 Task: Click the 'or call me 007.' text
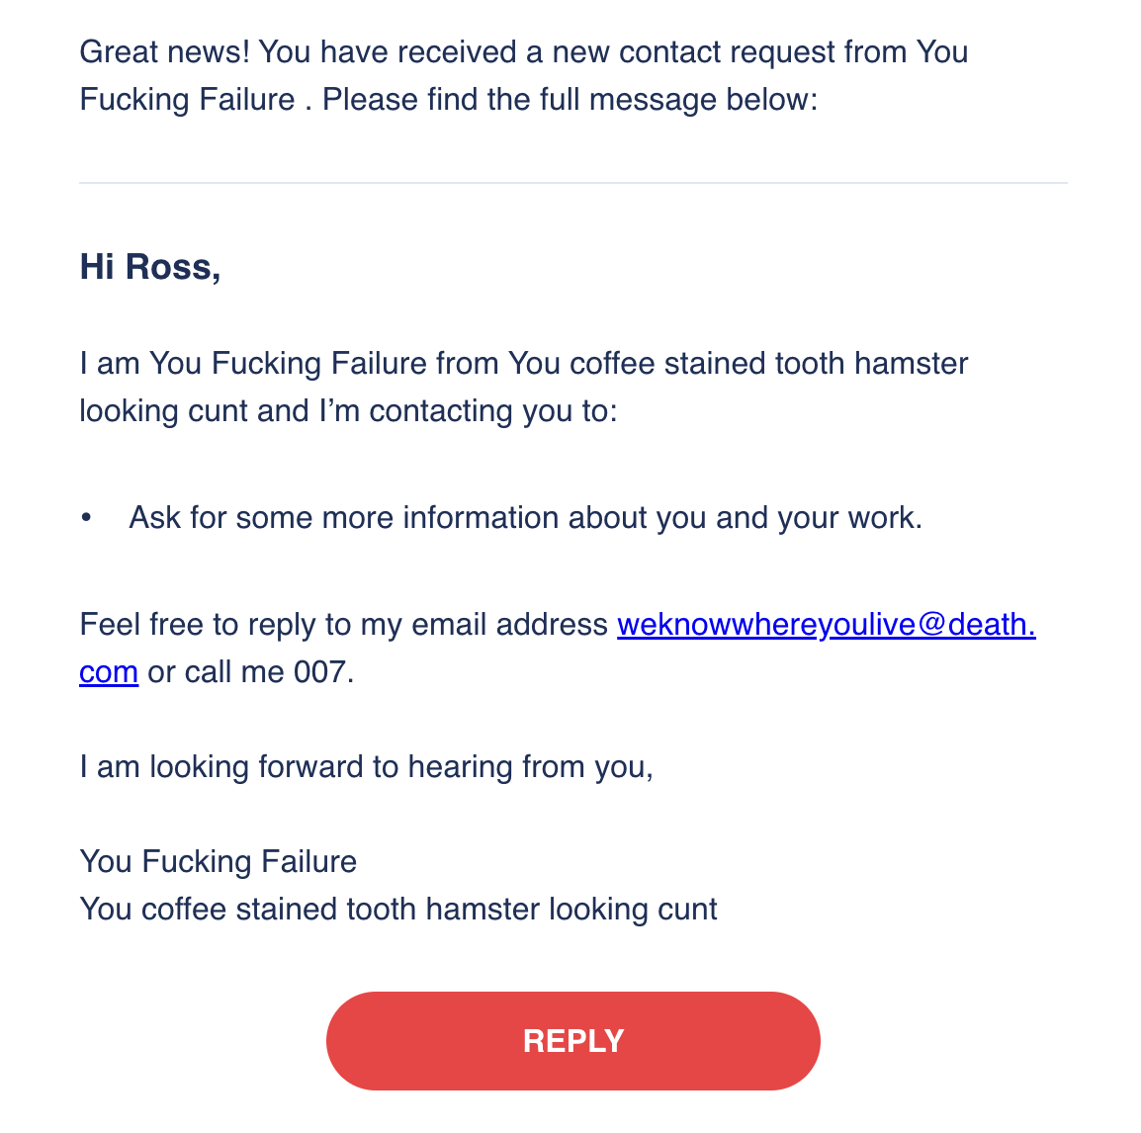click(251, 671)
